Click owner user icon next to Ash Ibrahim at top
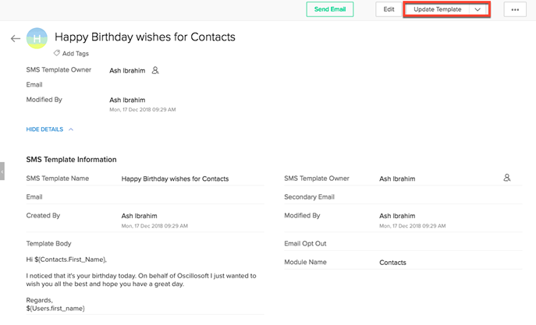Screen dimensions: 536x325 (155, 70)
